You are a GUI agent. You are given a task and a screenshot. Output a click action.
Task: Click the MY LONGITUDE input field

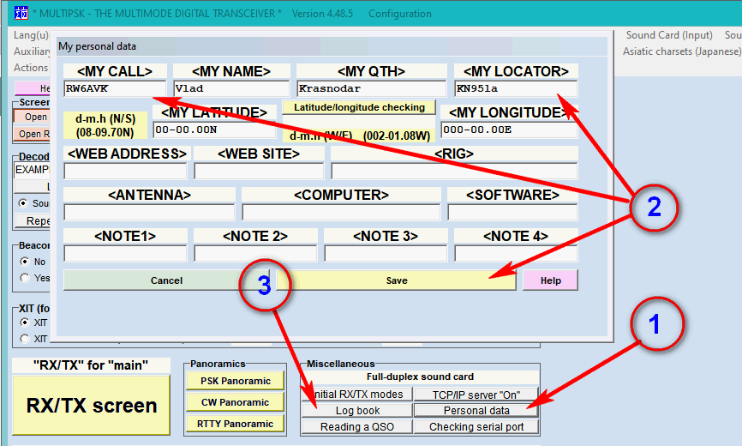pos(509,130)
